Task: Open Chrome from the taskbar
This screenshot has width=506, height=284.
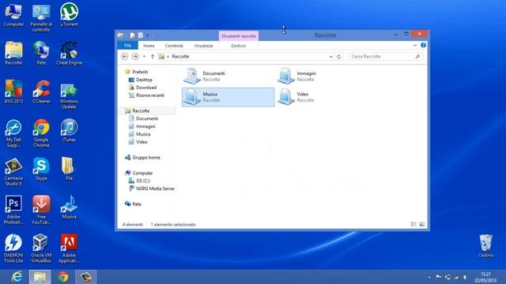Action: 63,277
